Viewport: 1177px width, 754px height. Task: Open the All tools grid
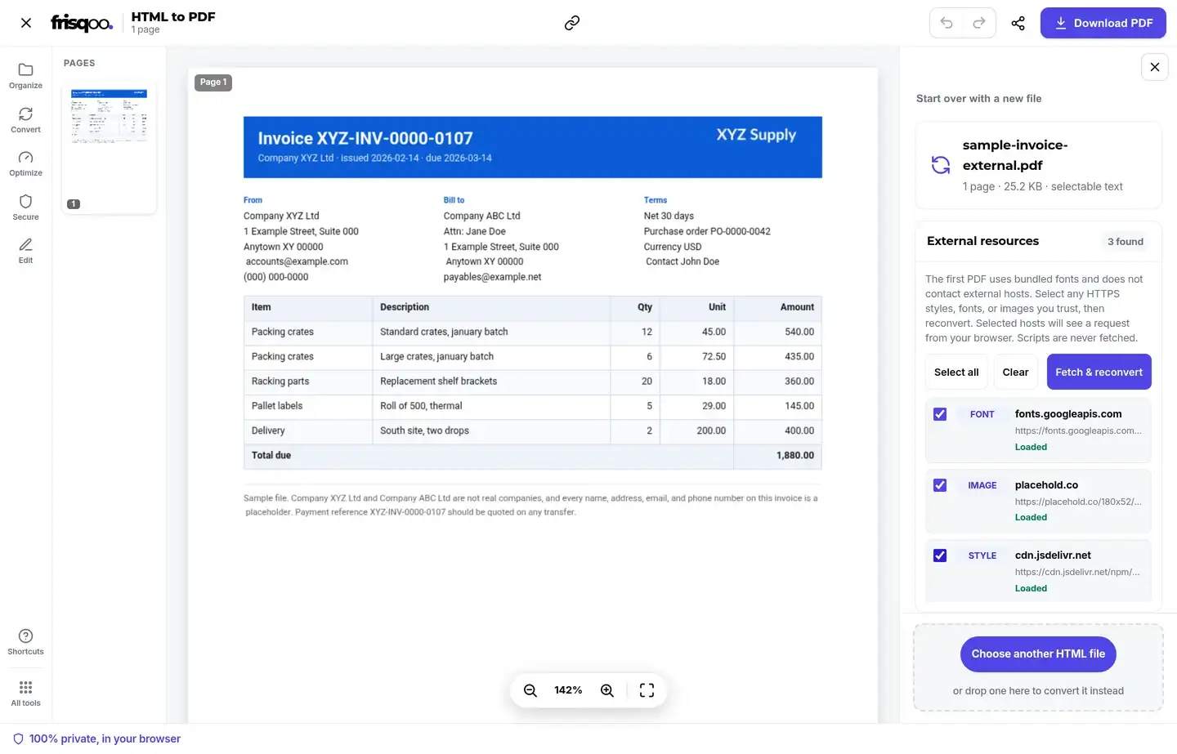tap(25, 693)
